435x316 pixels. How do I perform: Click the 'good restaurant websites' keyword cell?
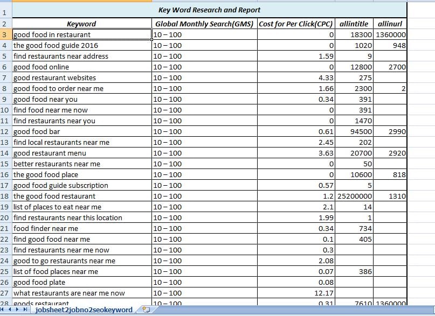pyautogui.click(x=81, y=78)
